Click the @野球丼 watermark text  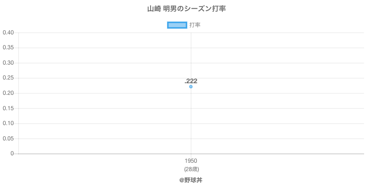(x=191, y=179)
